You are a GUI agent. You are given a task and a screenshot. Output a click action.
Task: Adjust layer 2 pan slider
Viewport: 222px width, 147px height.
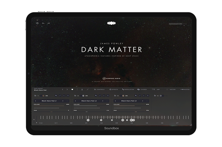[x=91, y=112]
